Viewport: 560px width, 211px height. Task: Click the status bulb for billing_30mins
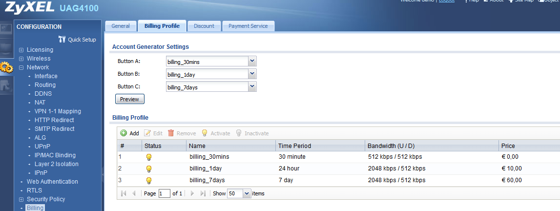149,157
